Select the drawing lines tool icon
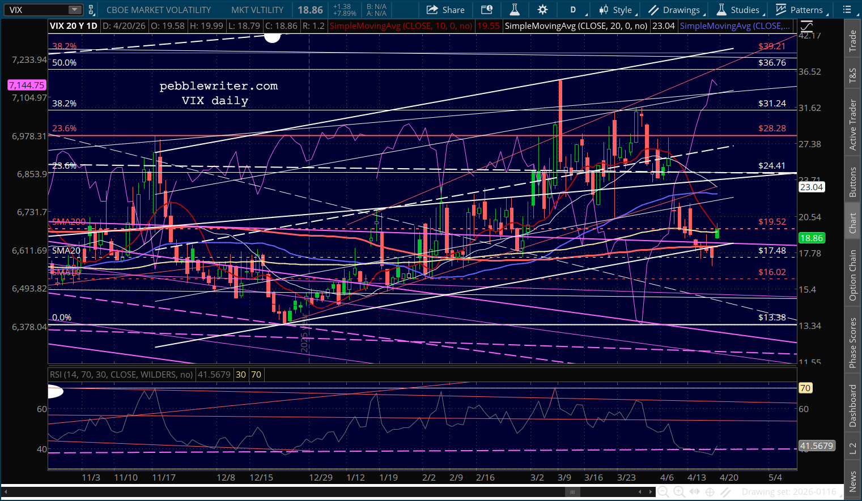Screen dimensions: 862x501 (x=725, y=492)
